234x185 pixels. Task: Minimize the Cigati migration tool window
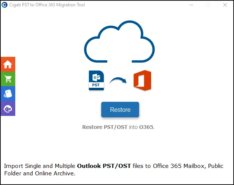tap(191, 5)
